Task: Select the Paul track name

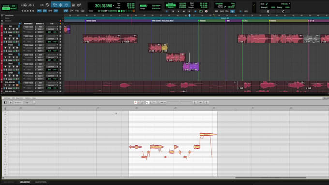Action: coord(10,45)
